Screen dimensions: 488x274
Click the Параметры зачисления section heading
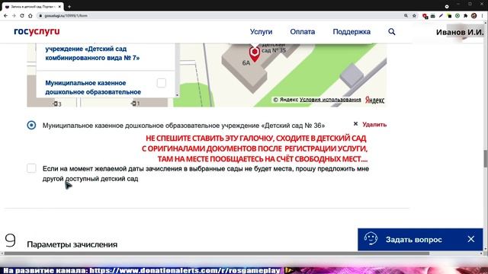pyautogui.click(x=72, y=244)
